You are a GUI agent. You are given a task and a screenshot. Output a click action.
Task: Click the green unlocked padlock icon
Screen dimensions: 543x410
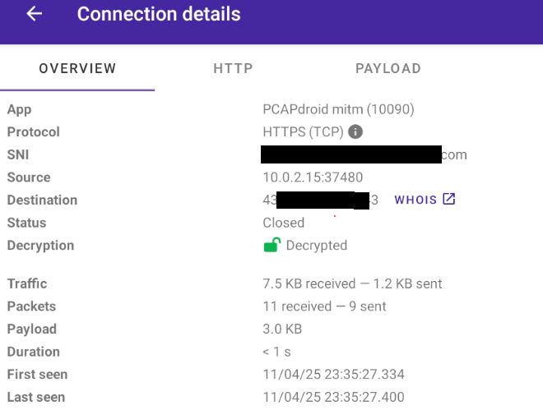(271, 245)
